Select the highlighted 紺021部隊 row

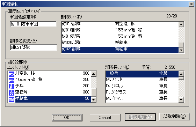coord(120,50)
